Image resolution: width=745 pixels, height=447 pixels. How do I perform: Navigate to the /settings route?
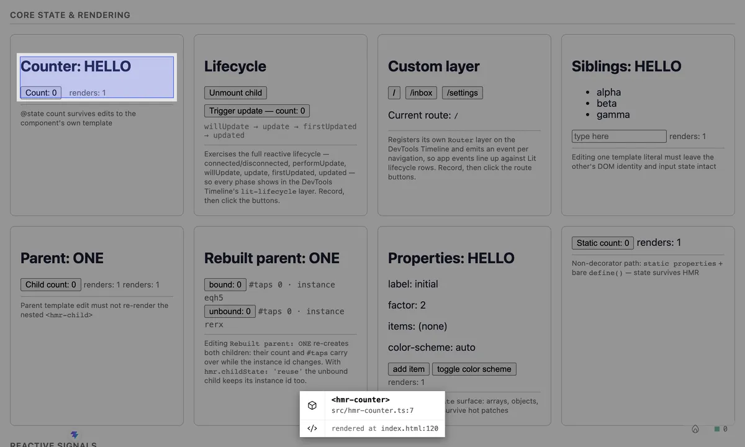463,93
